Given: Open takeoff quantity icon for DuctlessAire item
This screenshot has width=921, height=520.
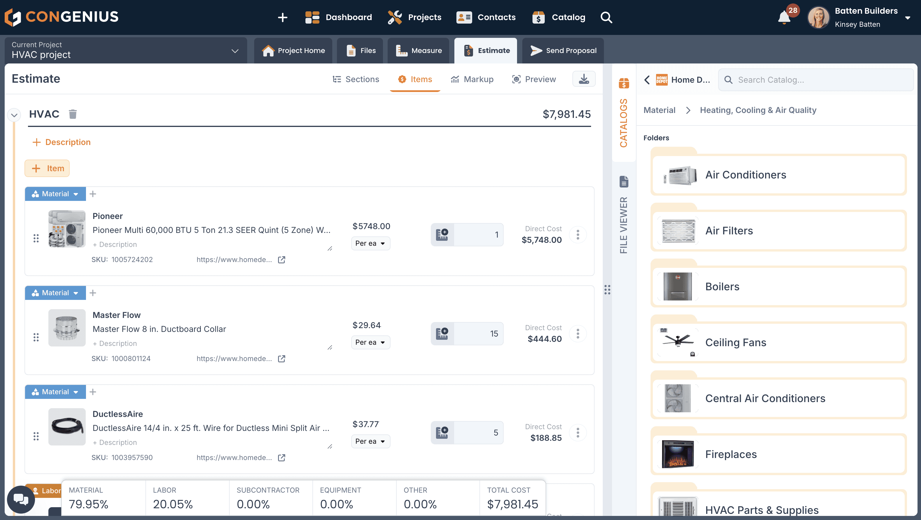Looking at the screenshot, I should pos(442,432).
